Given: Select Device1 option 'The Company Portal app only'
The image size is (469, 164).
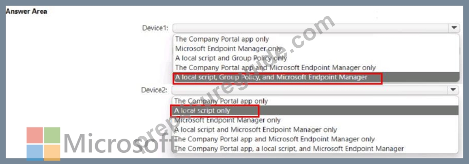Looking at the screenshot, I should pyautogui.click(x=222, y=39).
